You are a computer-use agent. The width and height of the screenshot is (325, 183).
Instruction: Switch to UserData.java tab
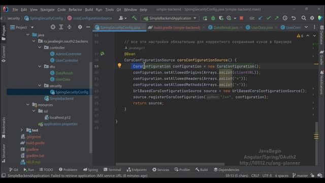[x=262, y=27]
